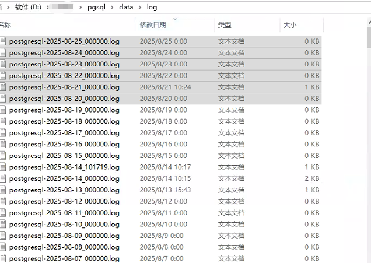This screenshot has width=371, height=263.
Task: Select file name postgresql-2025-08-14_101719.log
Action: [64, 167]
